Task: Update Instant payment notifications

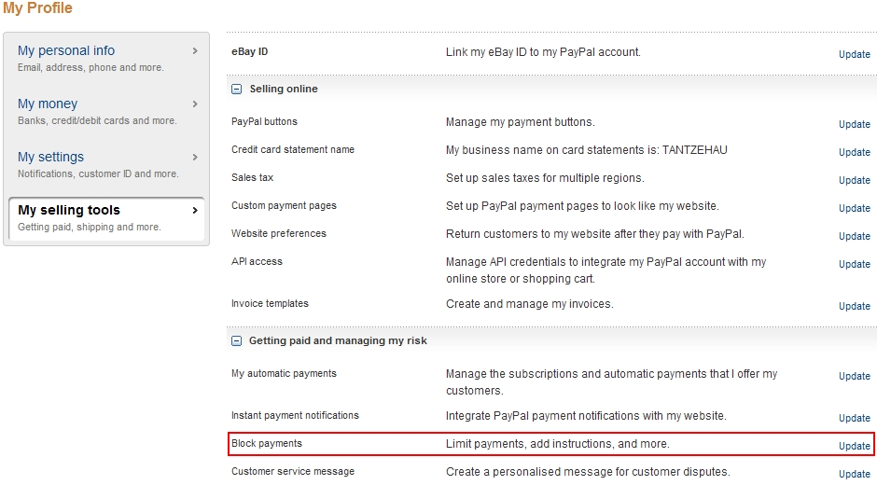Action: 854,418
